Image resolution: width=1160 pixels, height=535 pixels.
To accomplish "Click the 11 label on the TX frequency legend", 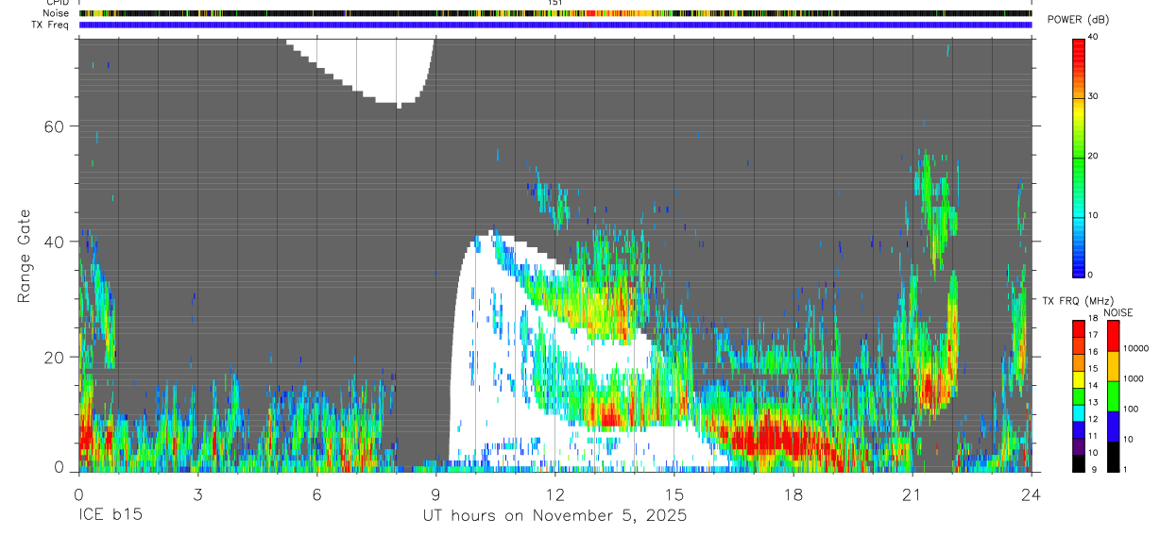I will click(x=1094, y=437).
